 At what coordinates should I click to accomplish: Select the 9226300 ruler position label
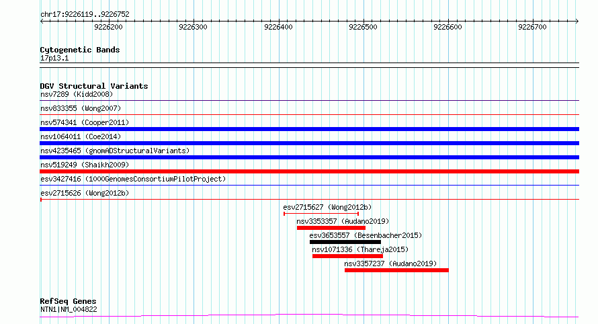pos(193,27)
